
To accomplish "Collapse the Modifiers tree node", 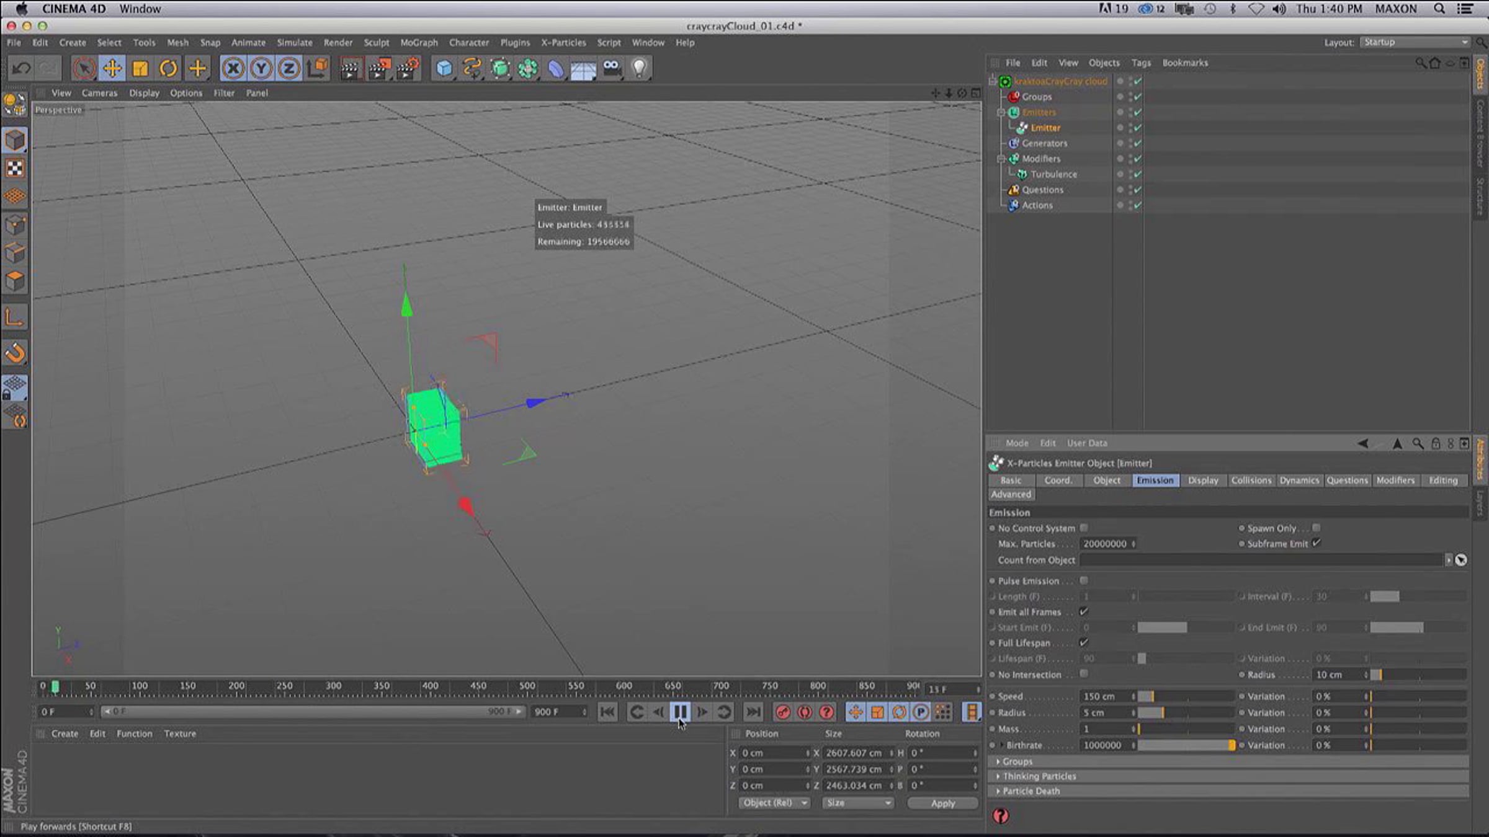I will pyautogui.click(x=1000, y=159).
